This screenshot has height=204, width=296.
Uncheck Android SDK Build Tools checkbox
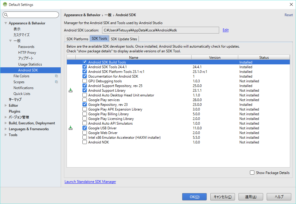click(x=84, y=62)
